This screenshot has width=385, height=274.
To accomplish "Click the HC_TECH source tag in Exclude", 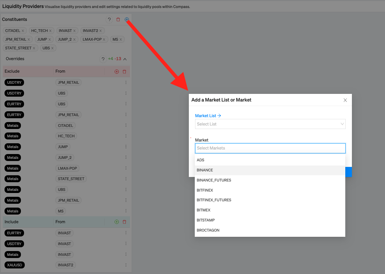I will point(66,136).
